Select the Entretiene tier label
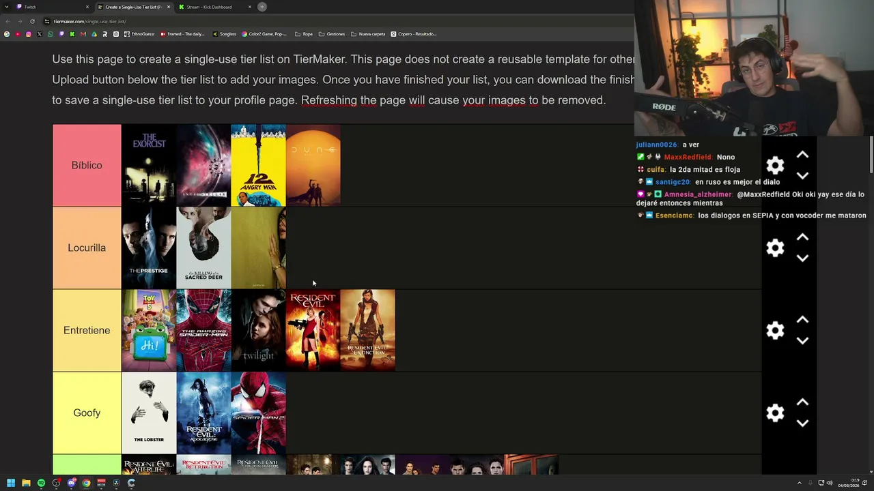Screen dimensions: 874x491 pos(87,331)
